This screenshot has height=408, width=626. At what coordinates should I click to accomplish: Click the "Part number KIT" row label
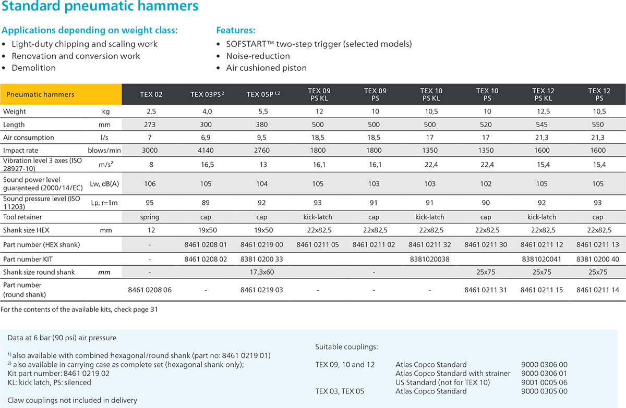(27, 259)
